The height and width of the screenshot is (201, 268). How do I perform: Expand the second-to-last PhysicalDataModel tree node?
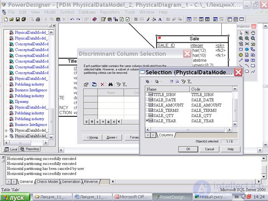pos(6,131)
